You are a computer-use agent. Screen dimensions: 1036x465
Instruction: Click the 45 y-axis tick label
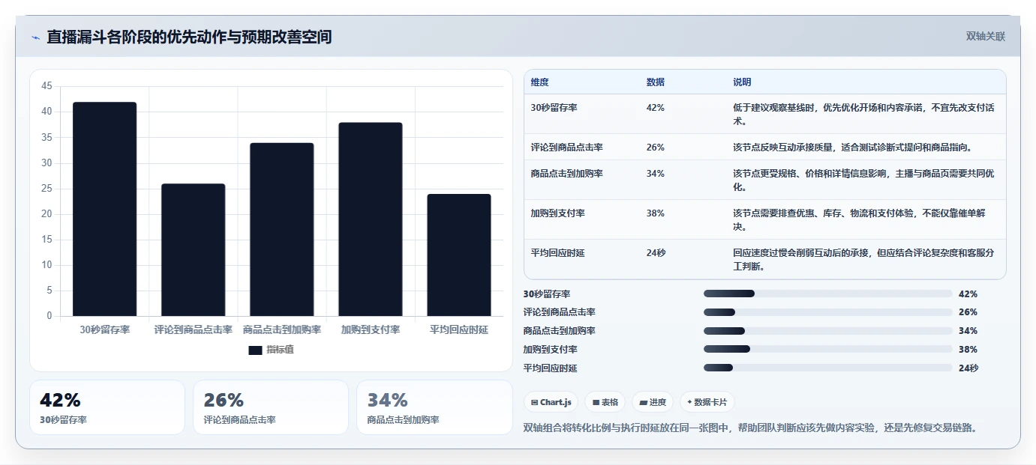[x=47, y=86]
